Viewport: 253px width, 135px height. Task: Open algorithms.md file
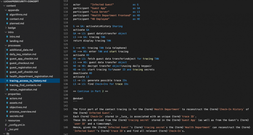[18, 15]
